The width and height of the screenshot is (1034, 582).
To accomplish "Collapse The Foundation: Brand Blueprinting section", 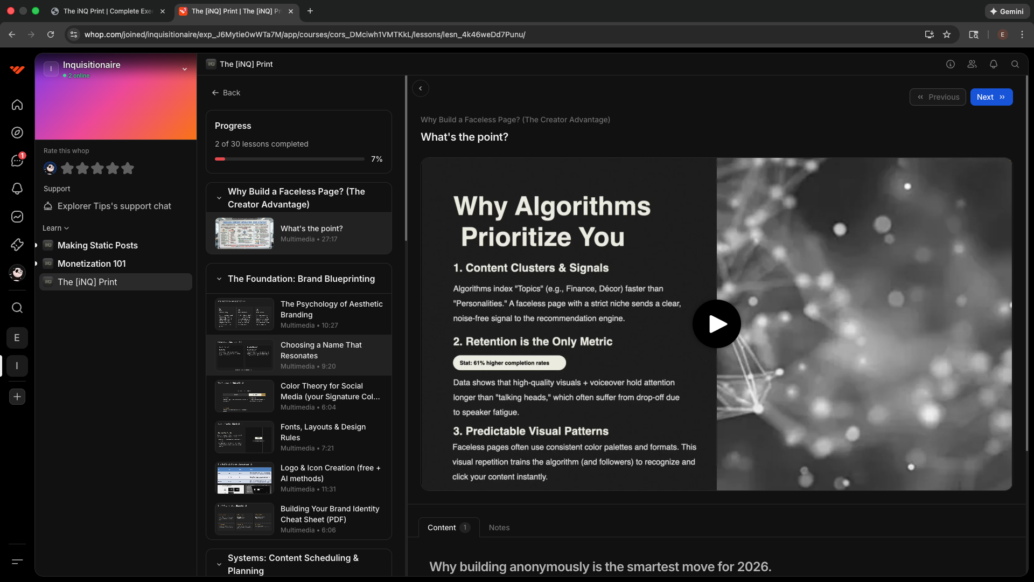I will pos(219,279).
